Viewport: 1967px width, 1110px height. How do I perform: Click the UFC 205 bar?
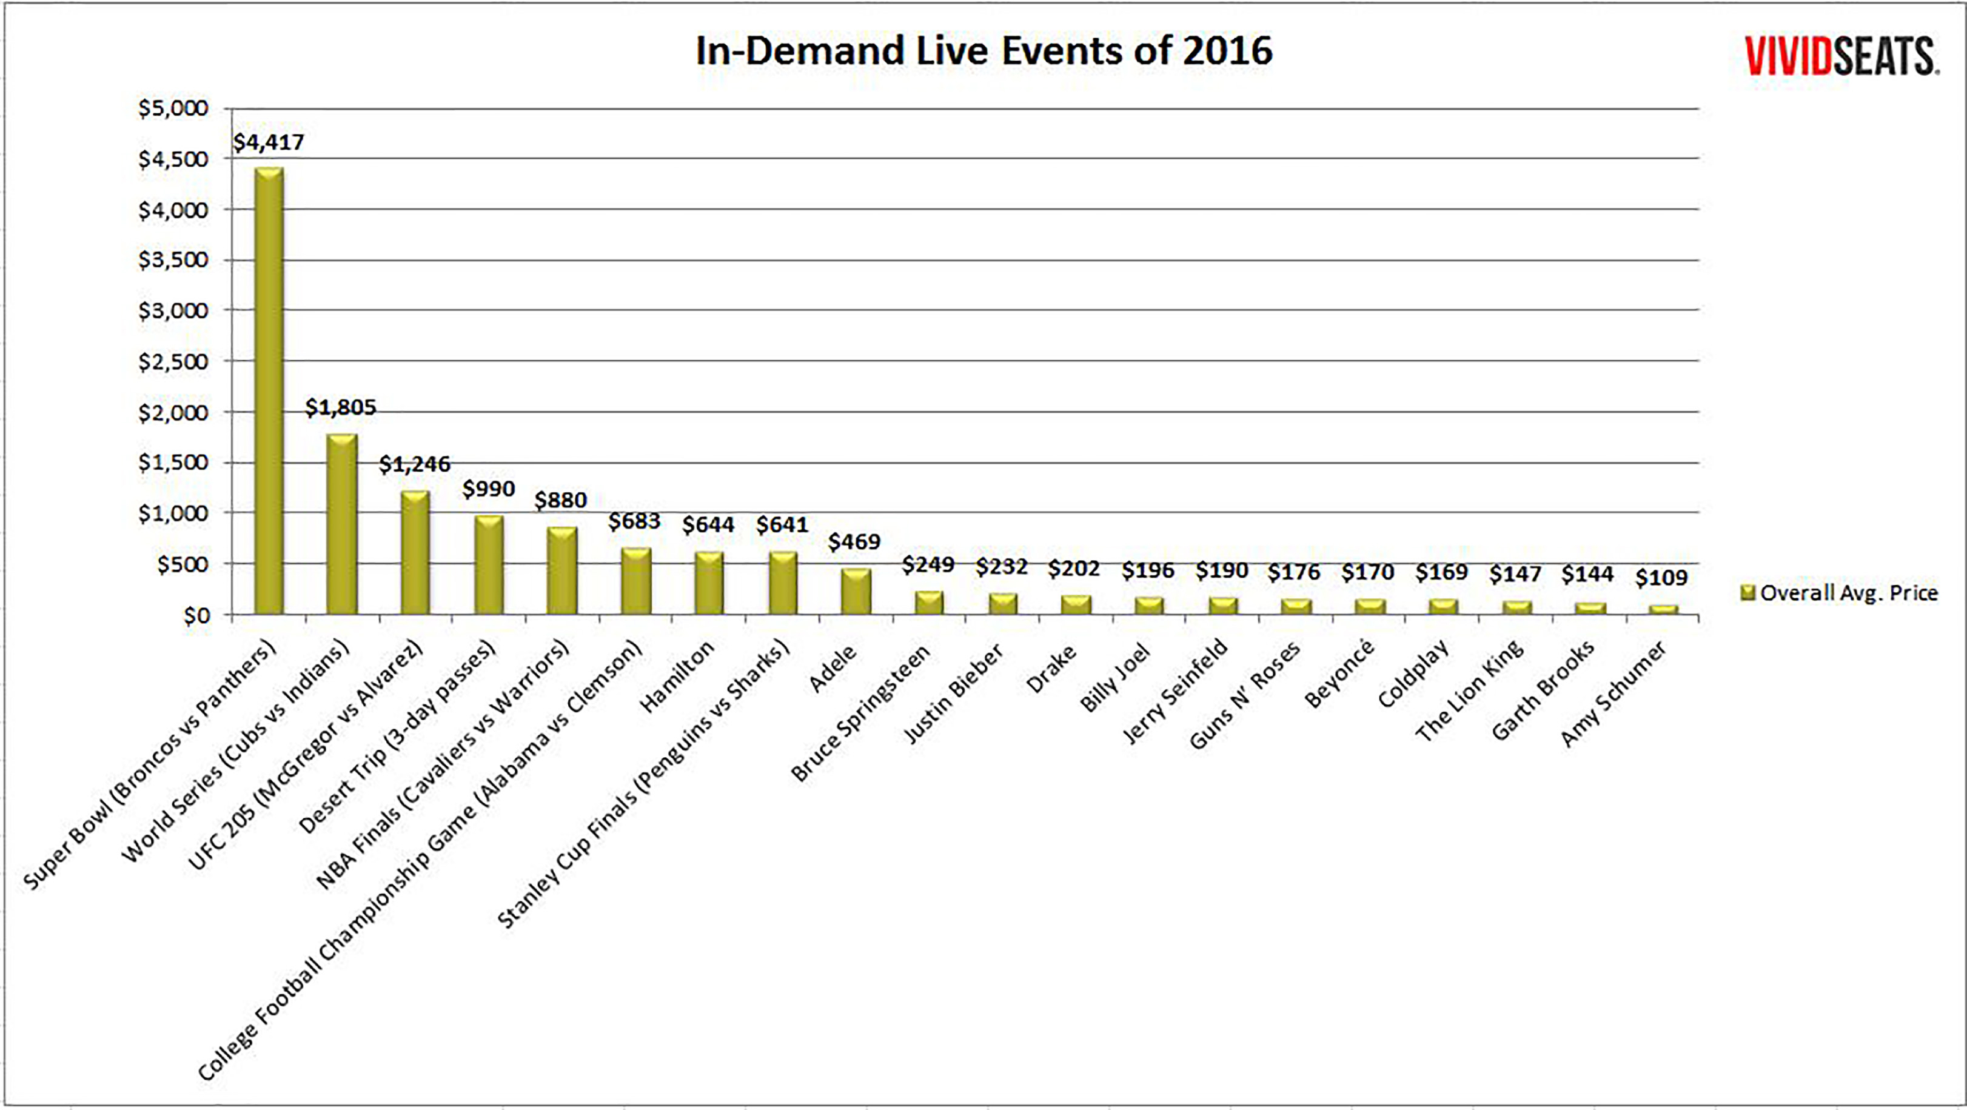[x=415, y=552]
